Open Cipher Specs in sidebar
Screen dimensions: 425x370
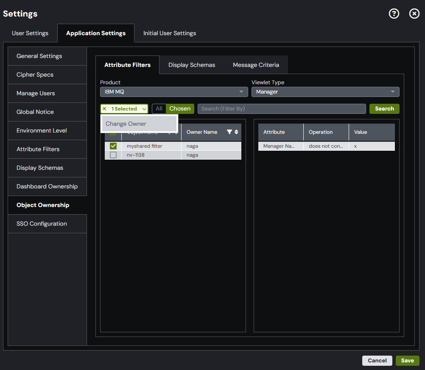(x=48, y=75)
